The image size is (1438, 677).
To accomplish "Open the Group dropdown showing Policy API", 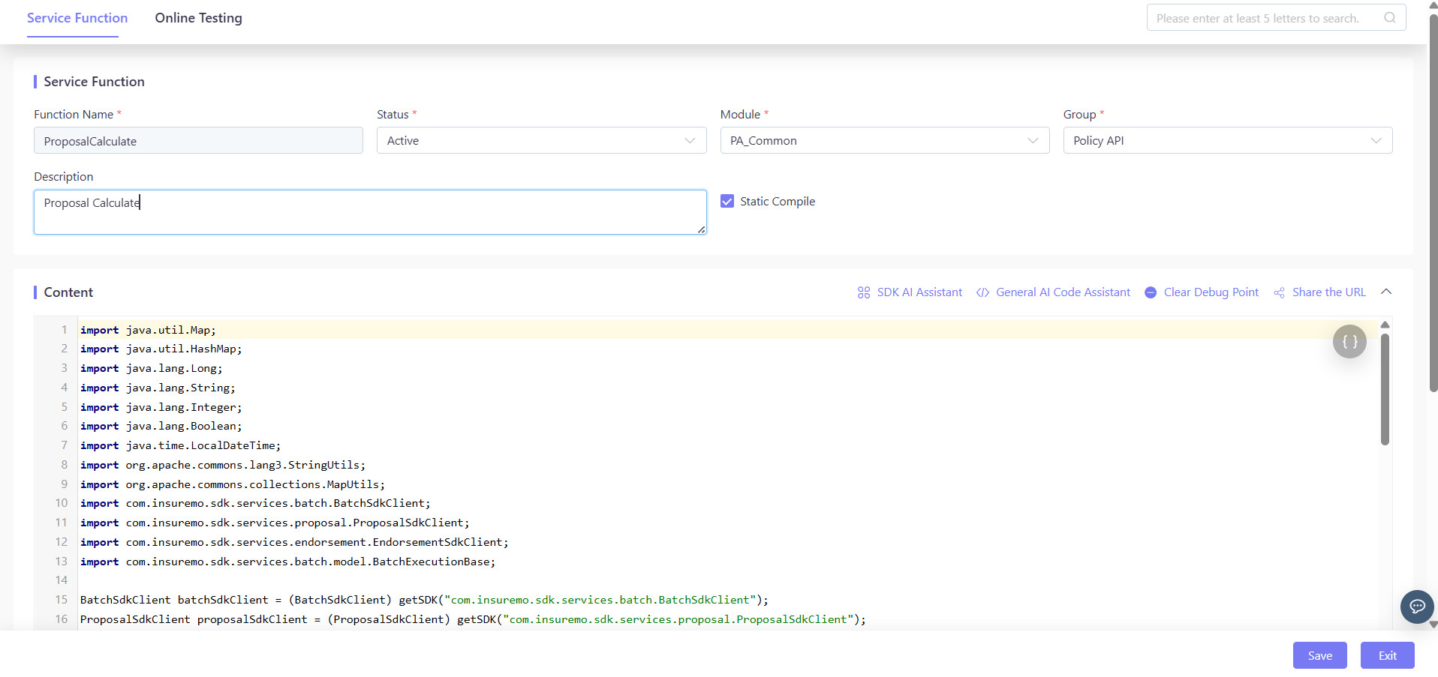I will tap(1228, 140).
